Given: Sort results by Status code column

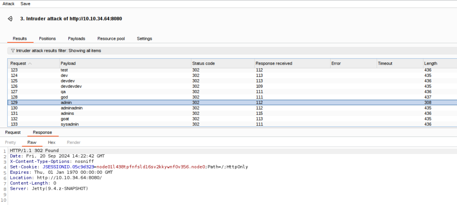Looking at the screenshot, I should tap(203, 63).
